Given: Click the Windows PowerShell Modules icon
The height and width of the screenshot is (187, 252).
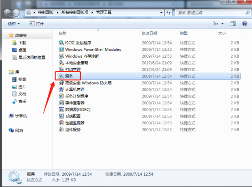Looking at the screenshot, I should [x=61, y=49].
